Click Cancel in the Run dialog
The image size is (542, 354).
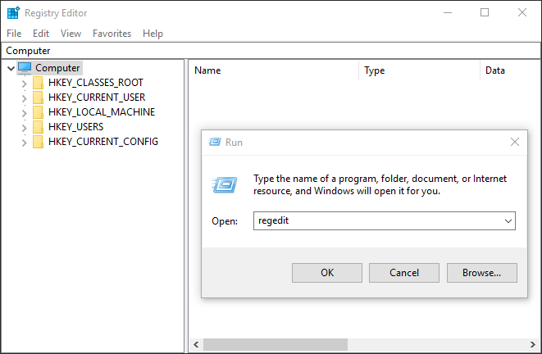click(x=404, y=273)
